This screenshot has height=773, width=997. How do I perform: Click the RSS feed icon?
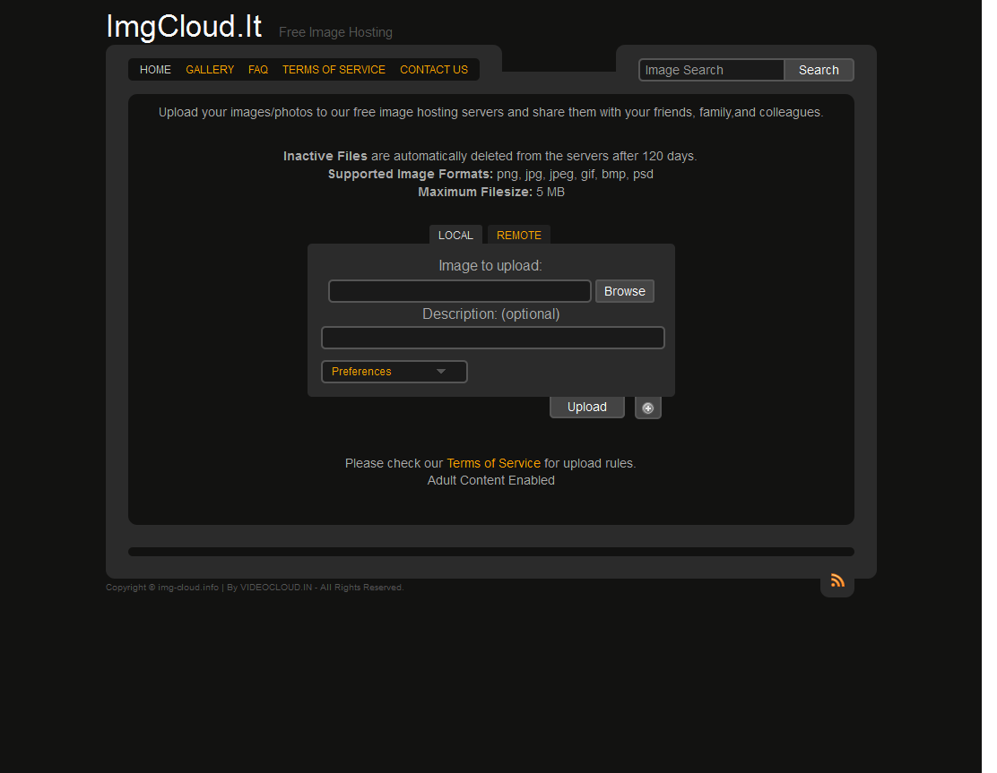[x=837, y=580]
